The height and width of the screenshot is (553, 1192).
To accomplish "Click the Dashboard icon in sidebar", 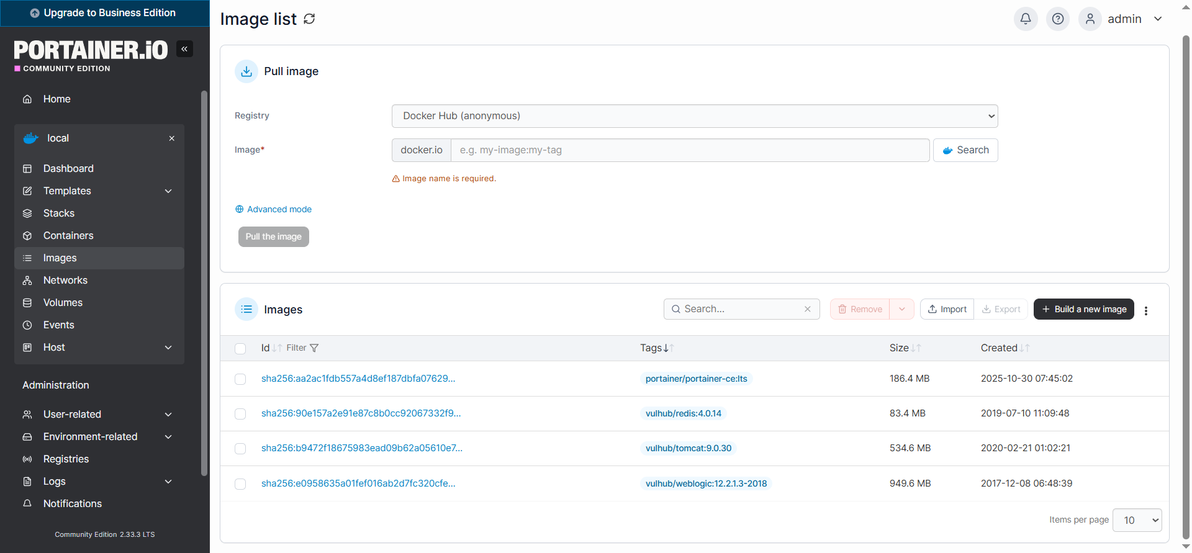I will point(27,169).
